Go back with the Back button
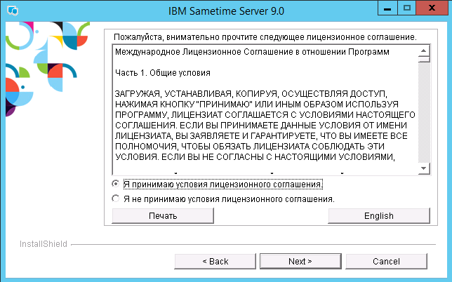The image size is (452, 282). pos(215,261)
